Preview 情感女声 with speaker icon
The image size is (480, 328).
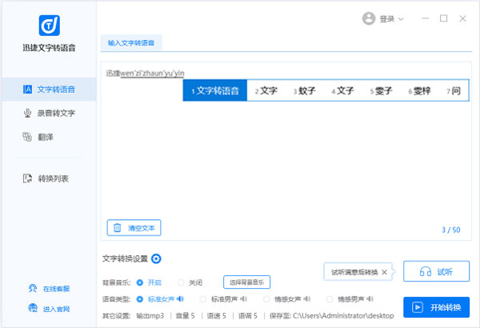click(x=307, y=298)
